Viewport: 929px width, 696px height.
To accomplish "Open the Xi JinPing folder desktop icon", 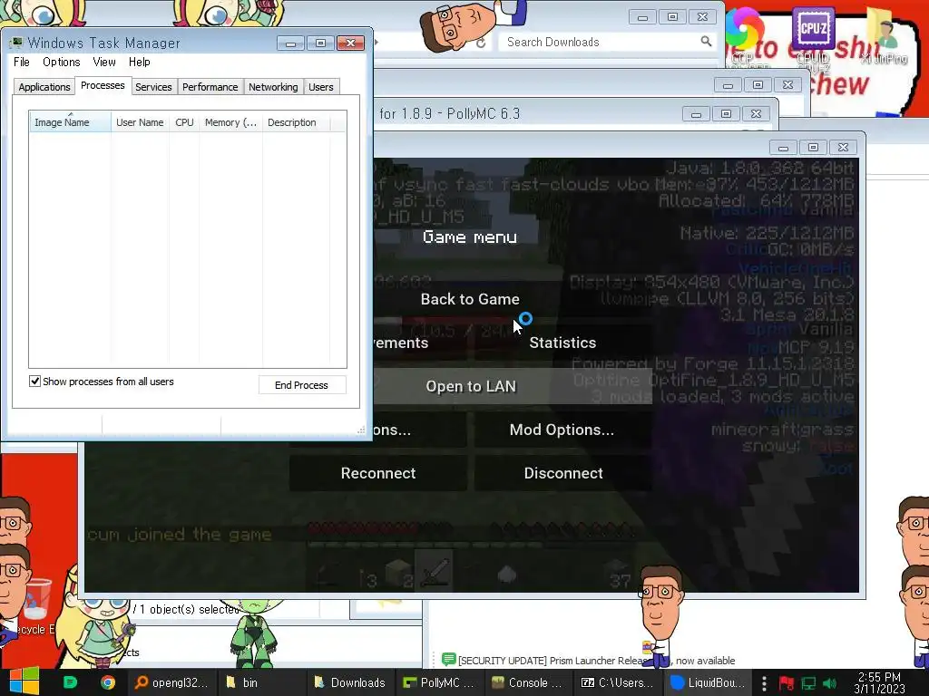I will 884,36.
